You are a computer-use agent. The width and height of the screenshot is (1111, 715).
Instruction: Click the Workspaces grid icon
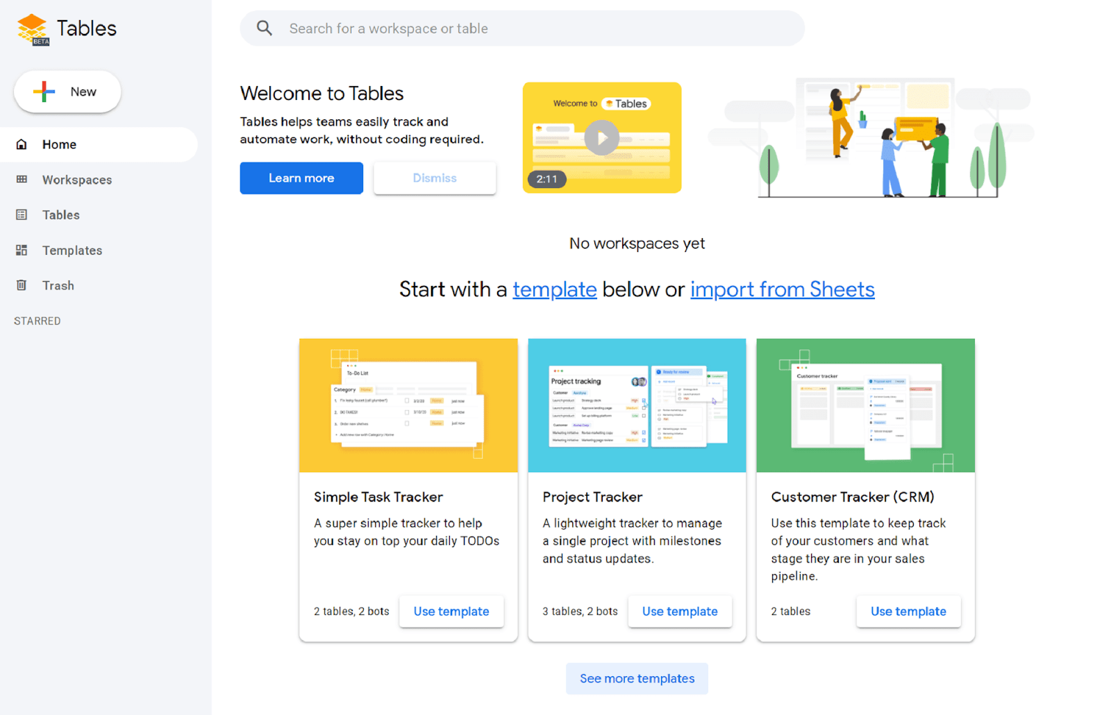click(x=22, y=179)
